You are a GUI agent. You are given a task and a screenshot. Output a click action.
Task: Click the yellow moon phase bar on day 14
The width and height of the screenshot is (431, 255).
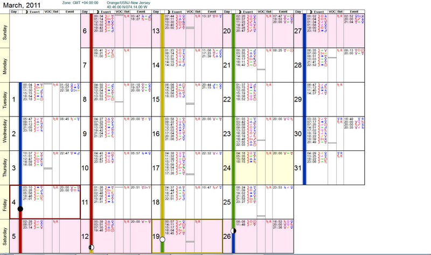[x=162, y=65]
